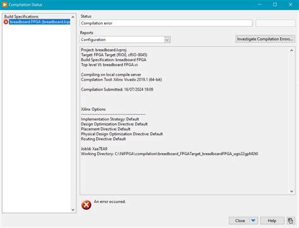Open Help for compilation status
This screenshot has width=299, height=228.
[x=272, y=220]
